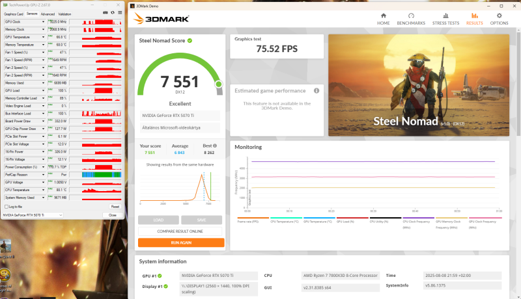Open the Memory Clock sensor dropdown
Image resolution: width=521 pixels, height=299 pixels.
(43, 29)
